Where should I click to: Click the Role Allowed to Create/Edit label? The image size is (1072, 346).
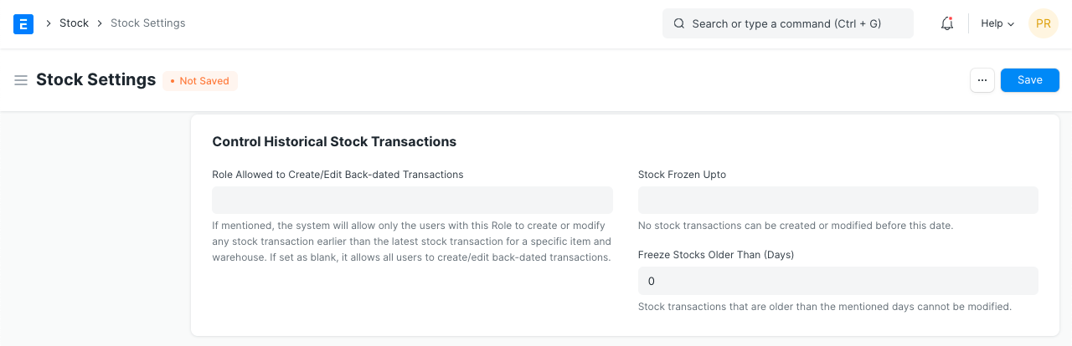click(338, 175)
